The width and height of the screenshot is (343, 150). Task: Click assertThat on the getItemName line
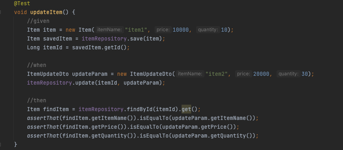pos(43,118)
